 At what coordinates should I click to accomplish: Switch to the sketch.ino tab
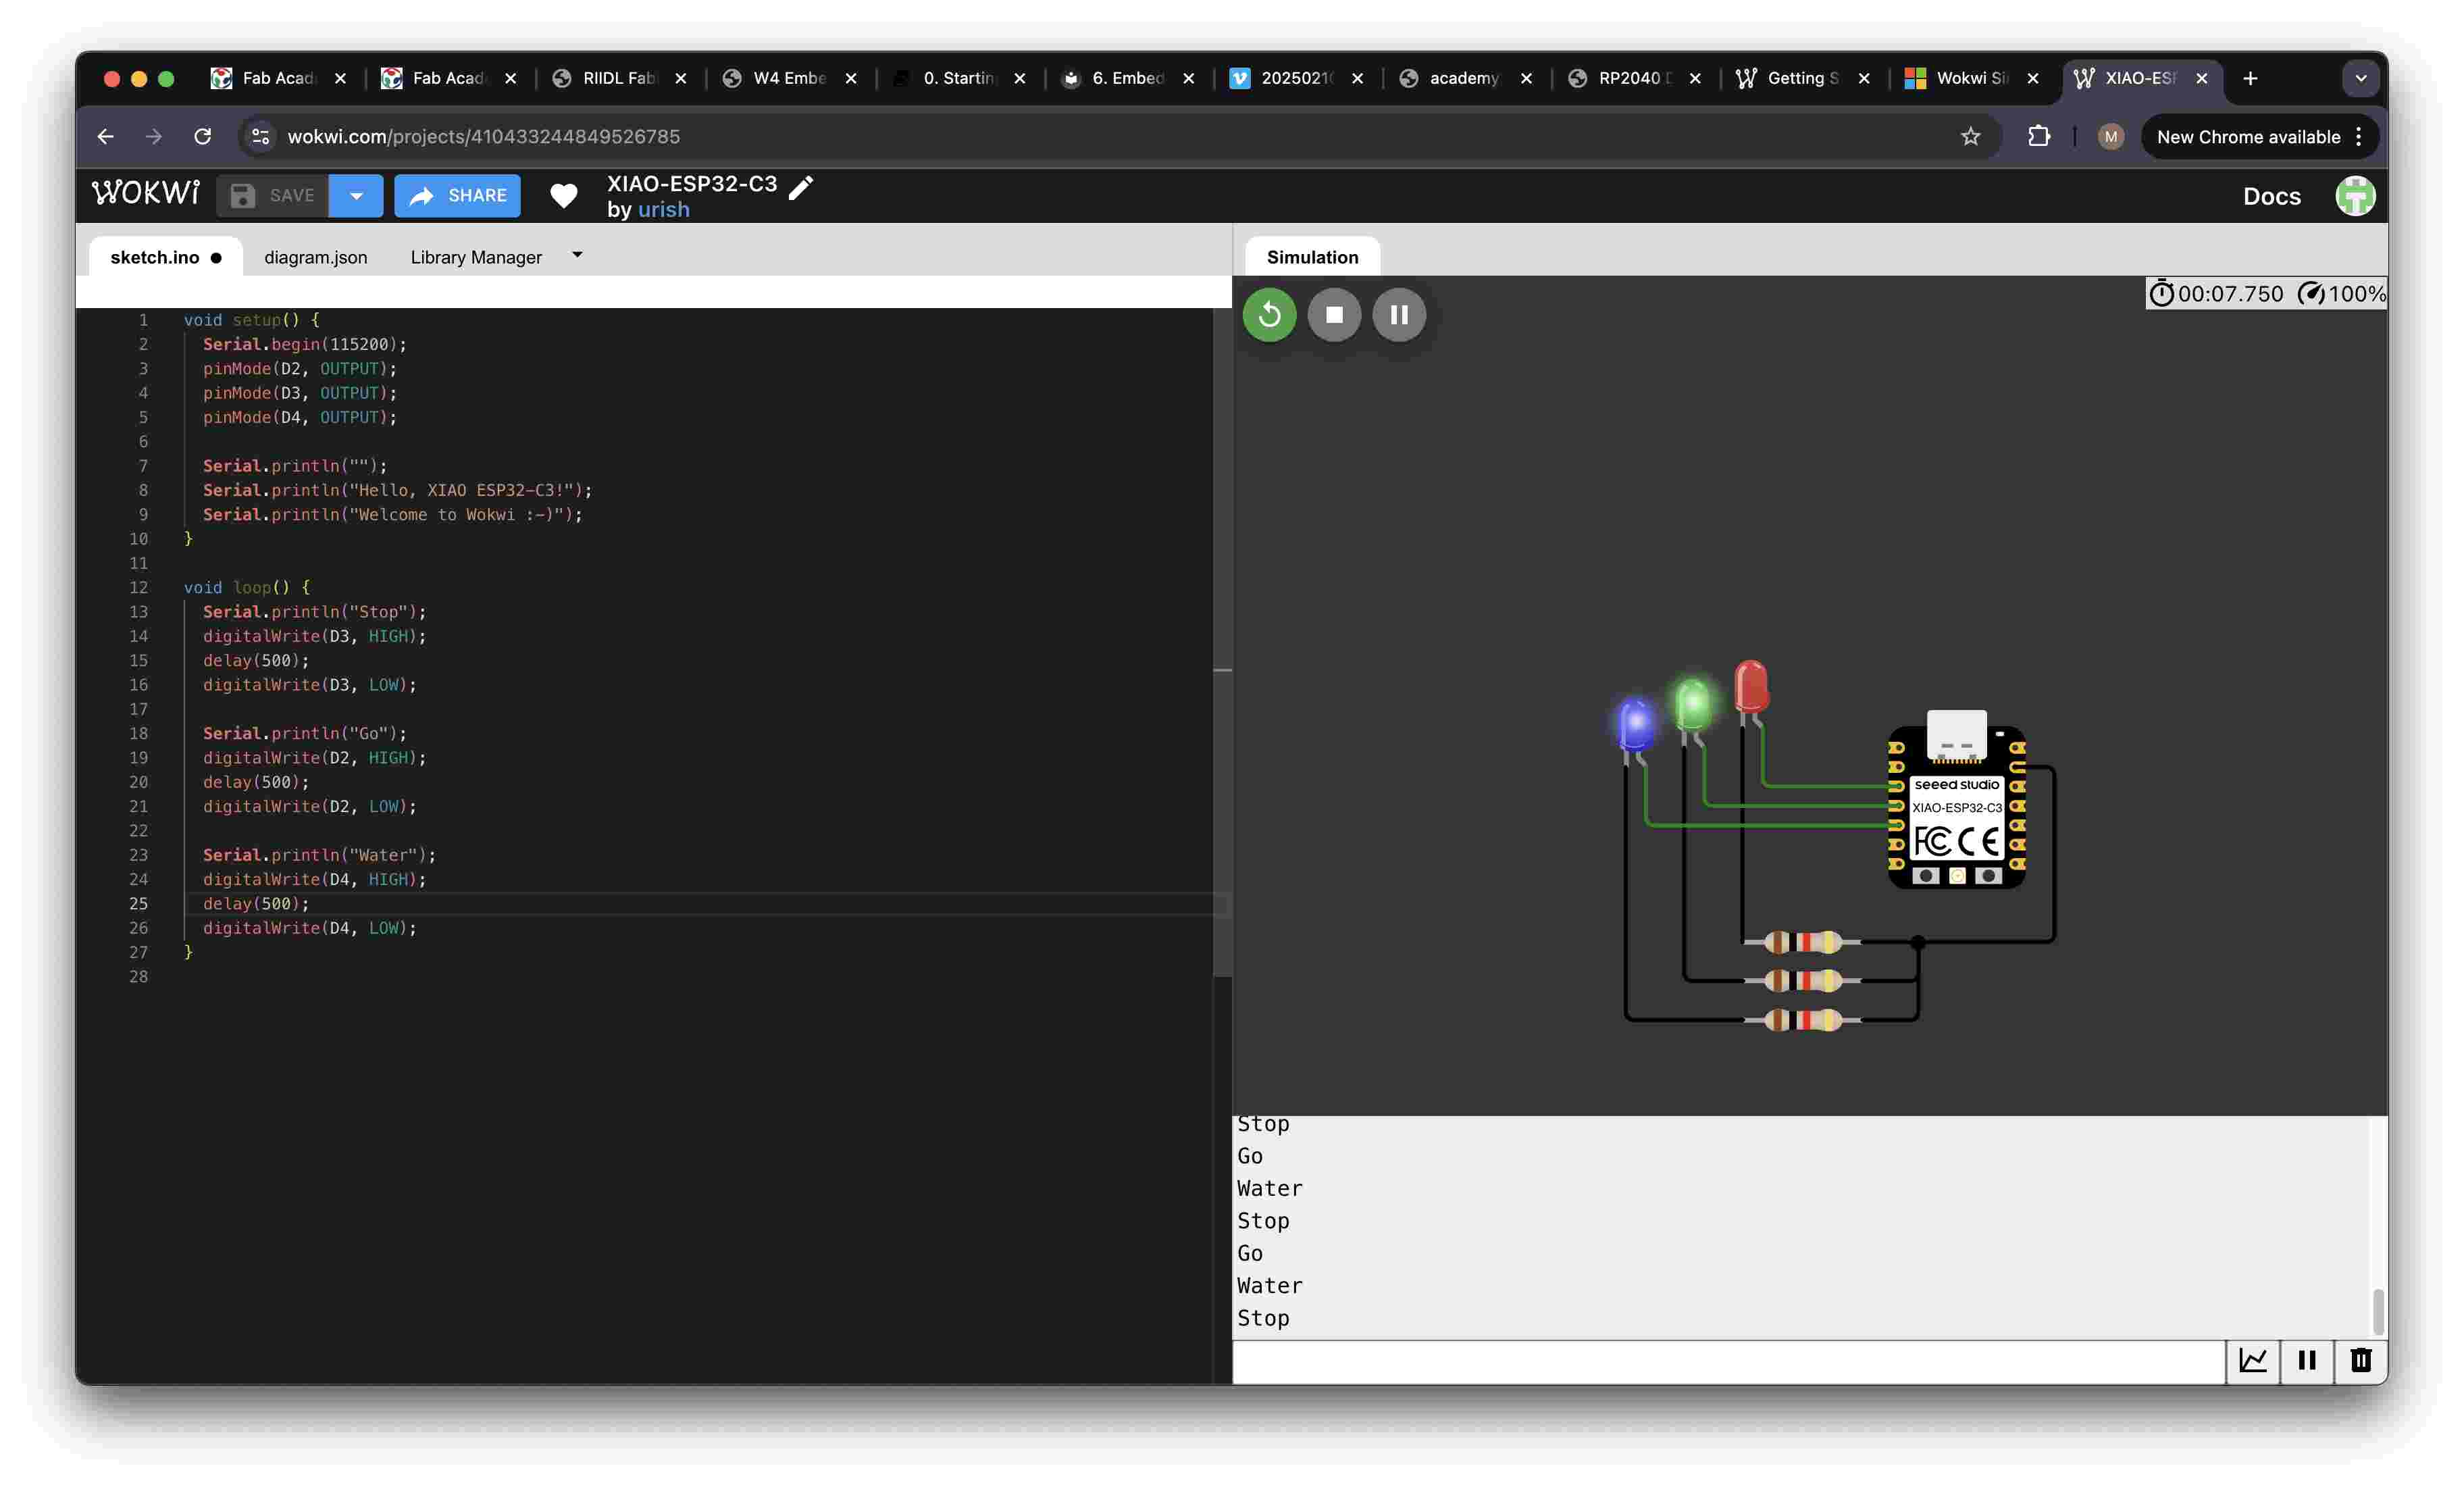pos(165,257)
